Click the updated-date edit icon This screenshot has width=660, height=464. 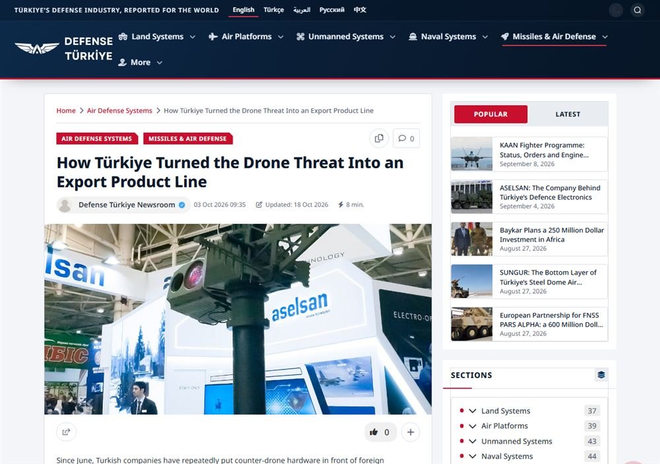pos(259,205)
